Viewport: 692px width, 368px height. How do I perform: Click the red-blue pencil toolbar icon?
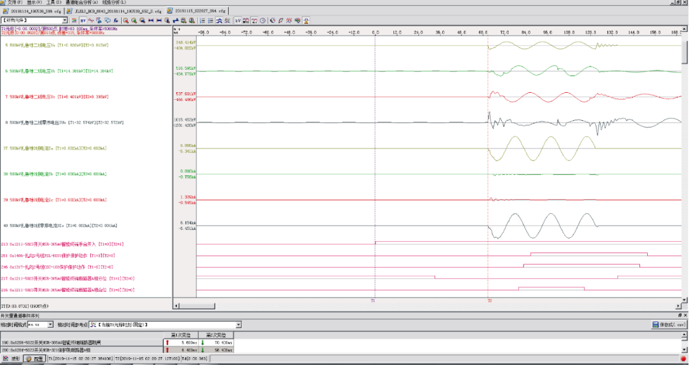click(x=281, y=20)
